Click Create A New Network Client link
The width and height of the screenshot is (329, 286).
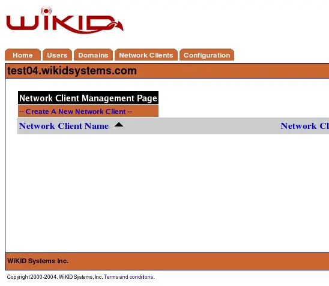click(76, 112)
